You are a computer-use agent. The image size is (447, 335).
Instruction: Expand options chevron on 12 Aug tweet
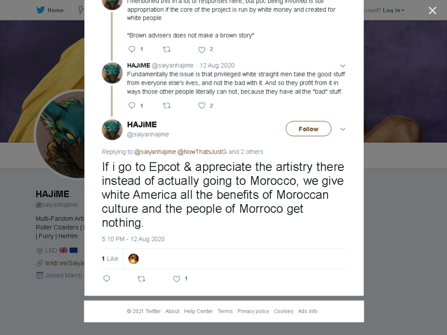(x=343, y=66)
